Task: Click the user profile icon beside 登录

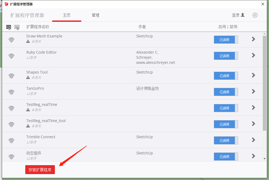Action: click(243, 15)
